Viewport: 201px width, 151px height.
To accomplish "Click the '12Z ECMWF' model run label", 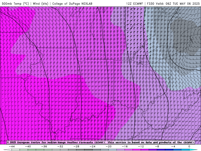I will 134,4.
